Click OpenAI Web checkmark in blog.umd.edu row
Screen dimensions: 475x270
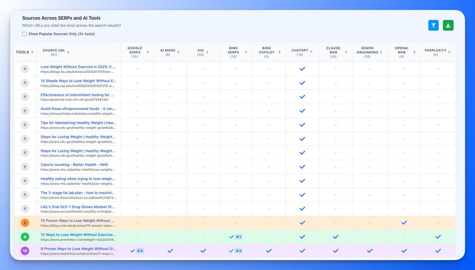404,223
